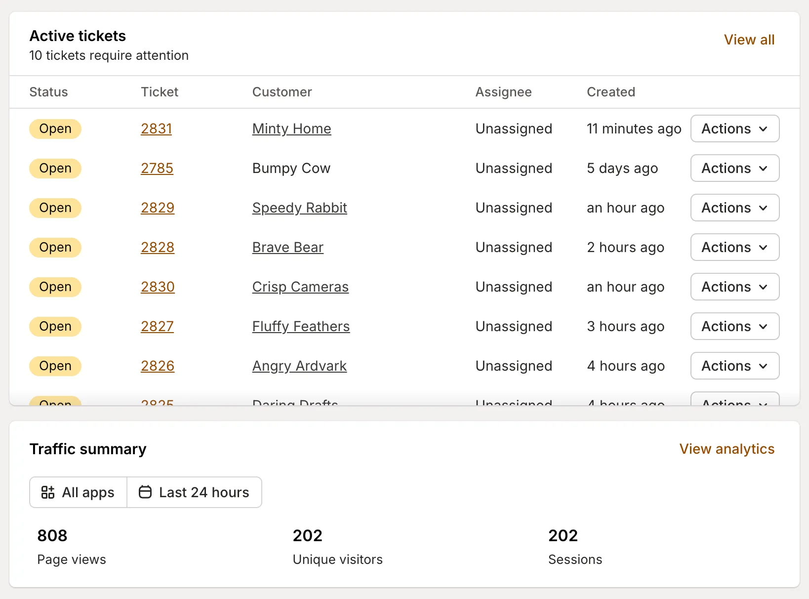Screen dimensions: 809x599
Task: Expand Actions menu for Bumpy Cow ticket
Action: click(734, 168)
